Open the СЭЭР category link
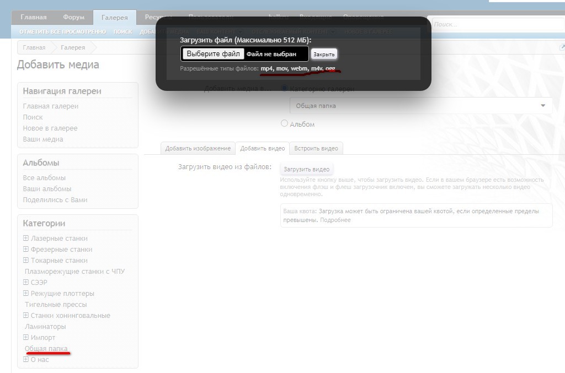Viewport: 565px width, 373px height. click(x=39, y=282)
